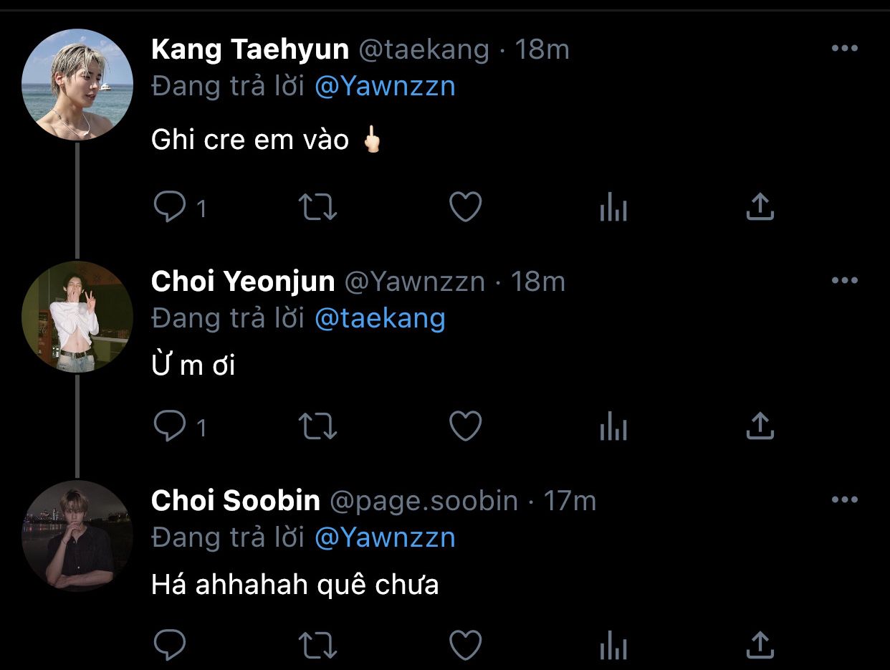890x670 pixels.
Task: View analytics for Choi Yeonjun's tweet
Action: 613,428
